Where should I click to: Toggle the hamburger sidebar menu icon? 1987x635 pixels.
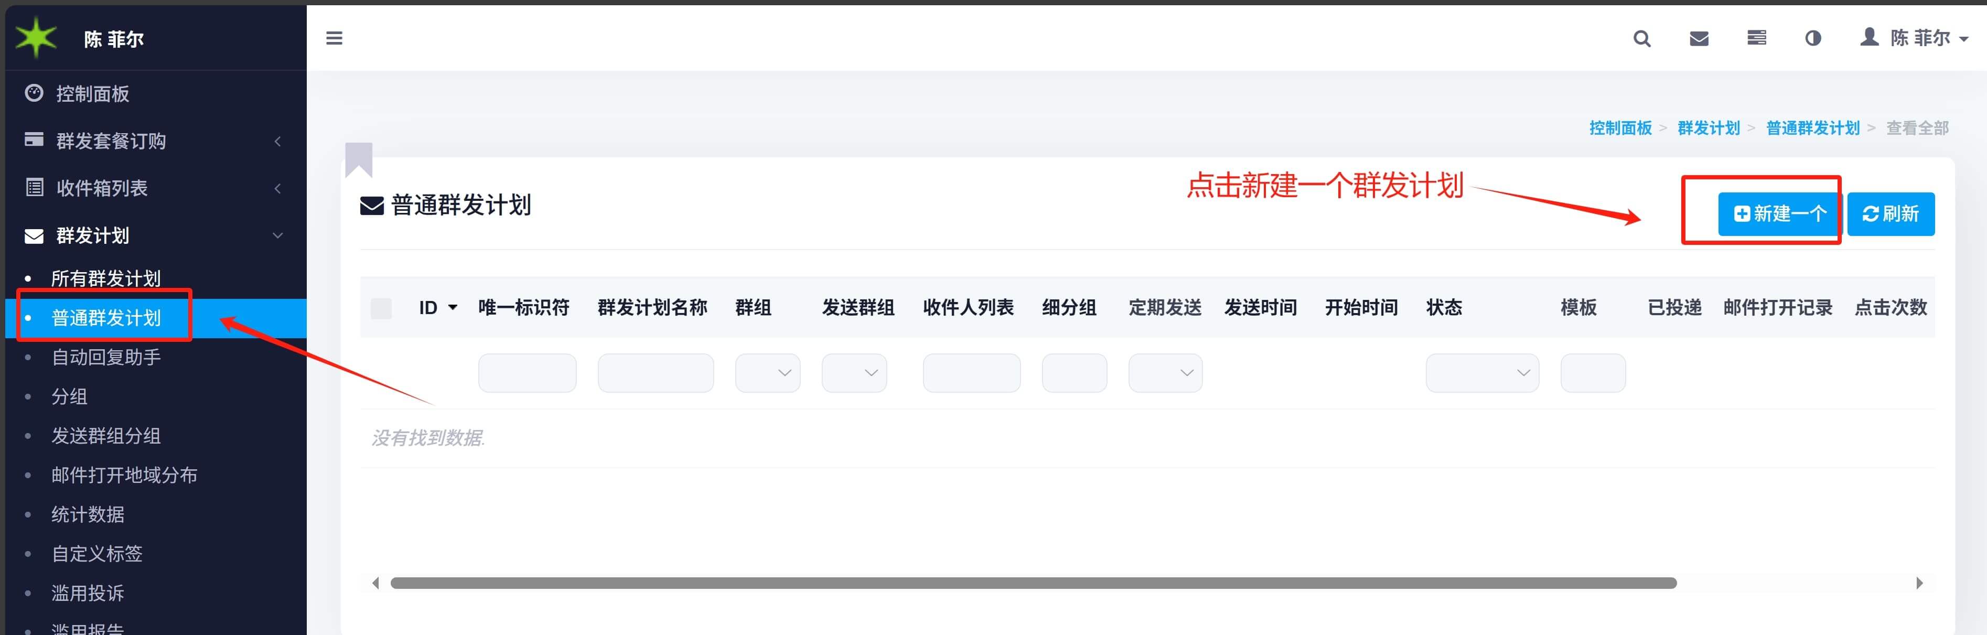[x=334, y=38]
